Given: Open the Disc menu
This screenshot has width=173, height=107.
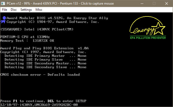Looking at the screenshot, I should [x=14, y=10].
